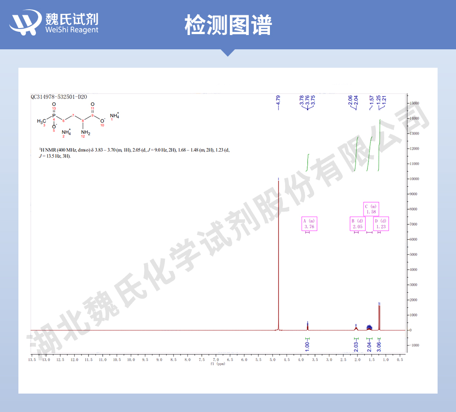Click the 1H NMR description text
This screenshot has height=412, width=456.
click(134, 153)
